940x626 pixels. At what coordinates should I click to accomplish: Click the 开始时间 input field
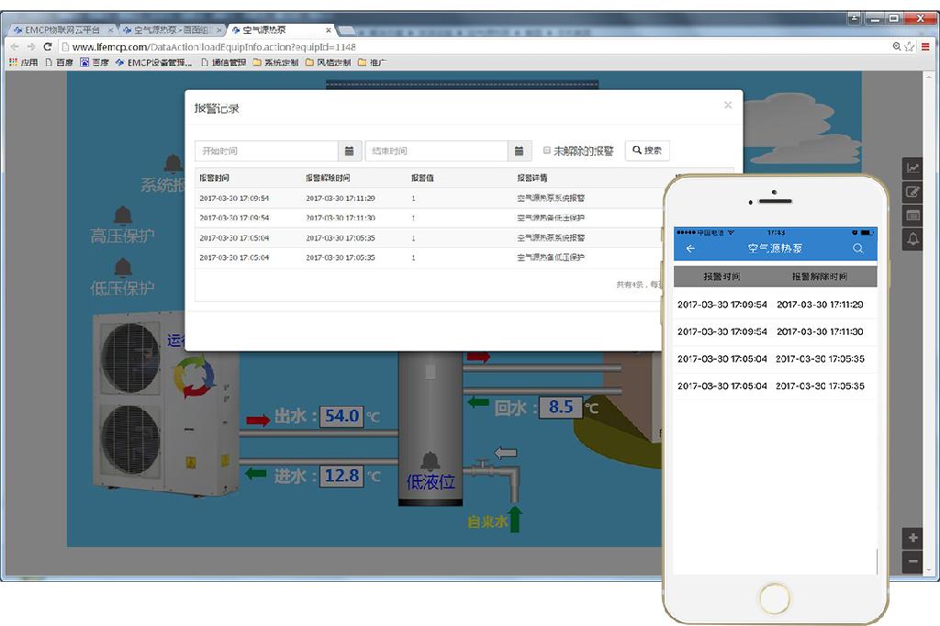click(266, 151)
